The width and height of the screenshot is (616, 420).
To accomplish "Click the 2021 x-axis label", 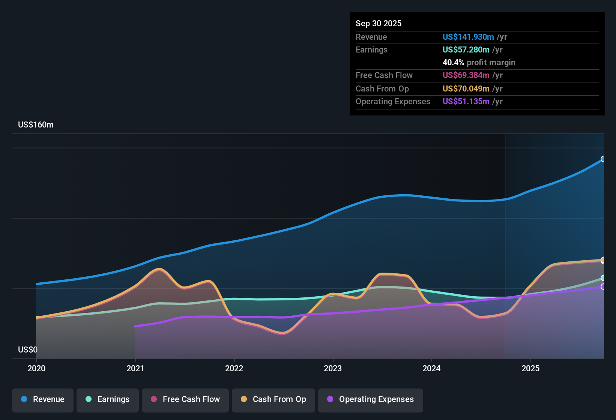I will point(135,368).
